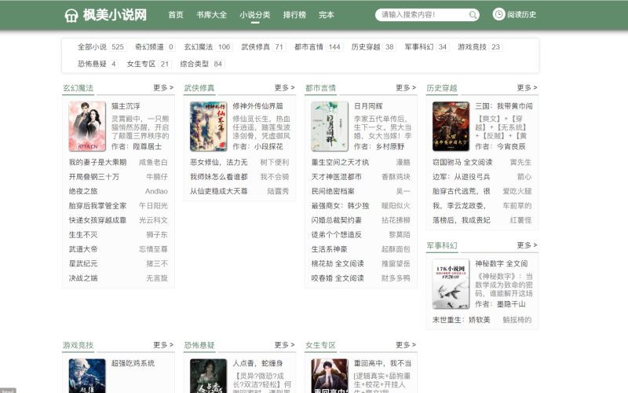
Task: Choose the 游戏竞技 23 category filter
Action: pos(480,47)
